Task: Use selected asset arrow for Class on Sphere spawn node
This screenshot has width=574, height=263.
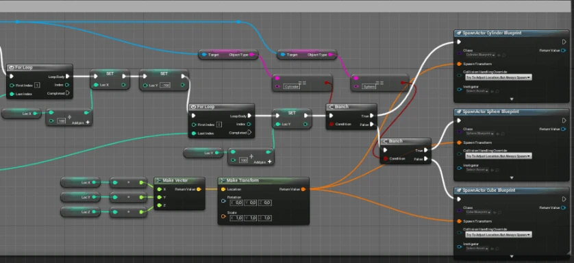Action: pyautogui.click(x=498, y=134)
